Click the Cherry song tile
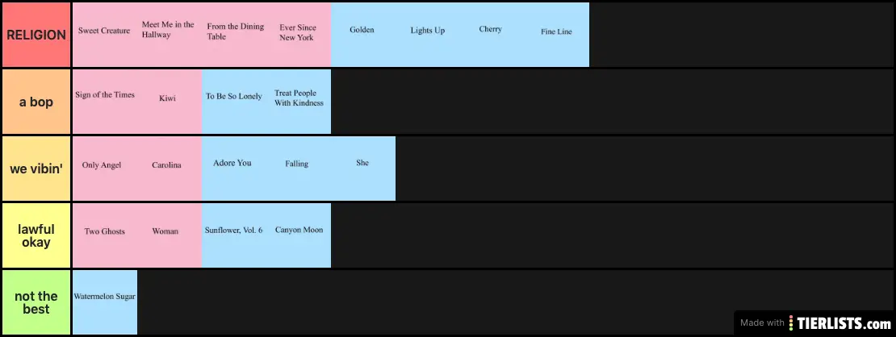The width and height of the screenshot is (896, 337). click(492, 35)
